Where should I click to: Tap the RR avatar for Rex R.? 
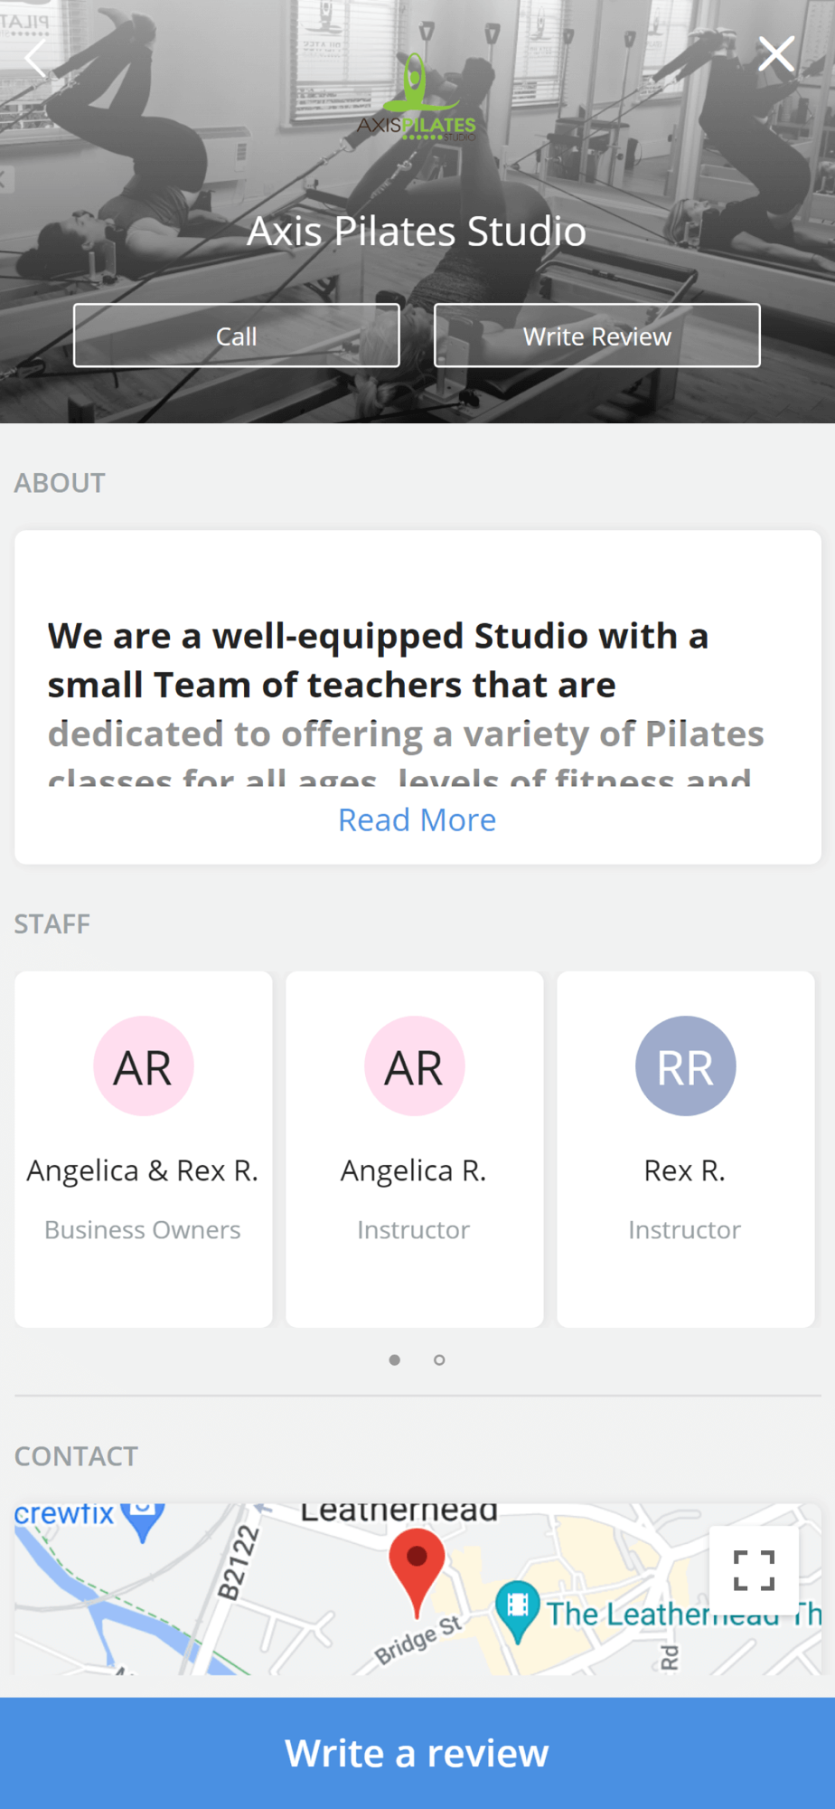pyautogui.click(x=686, y=1066)
